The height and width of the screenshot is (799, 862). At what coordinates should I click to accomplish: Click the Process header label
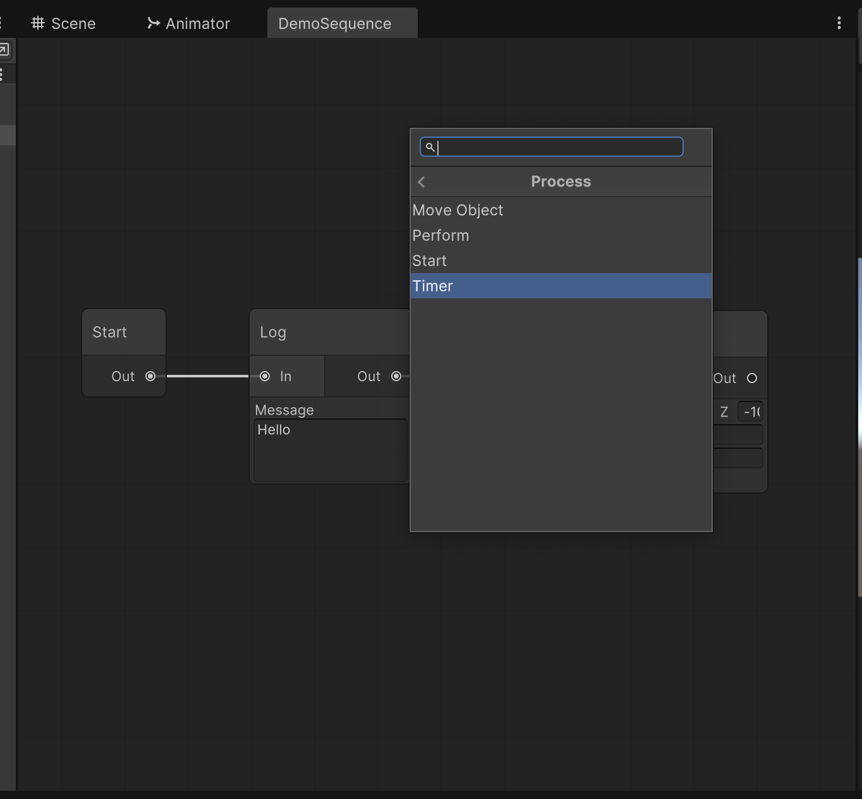click(561, 181)
